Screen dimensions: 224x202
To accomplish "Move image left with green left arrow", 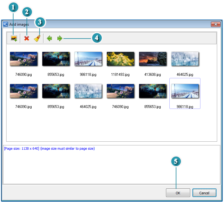I will coord(49,38).
